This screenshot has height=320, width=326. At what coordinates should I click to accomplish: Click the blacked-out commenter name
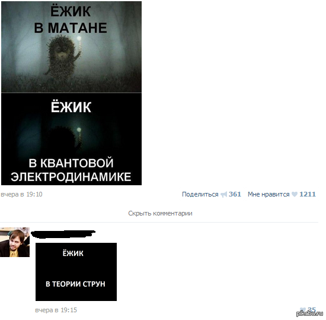coord(63,235)
